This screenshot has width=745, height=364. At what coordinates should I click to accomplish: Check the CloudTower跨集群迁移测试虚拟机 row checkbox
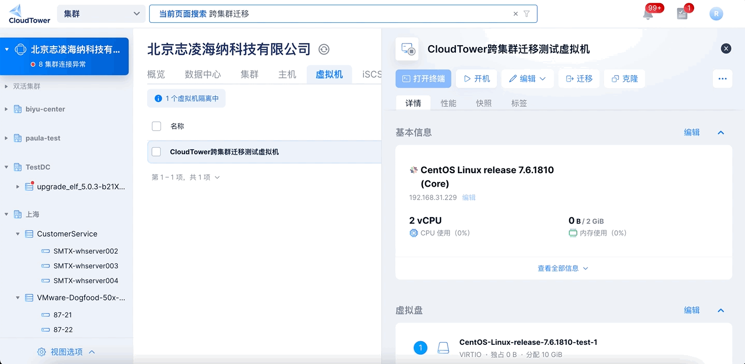pyautogui.click(x=156, y=152)
